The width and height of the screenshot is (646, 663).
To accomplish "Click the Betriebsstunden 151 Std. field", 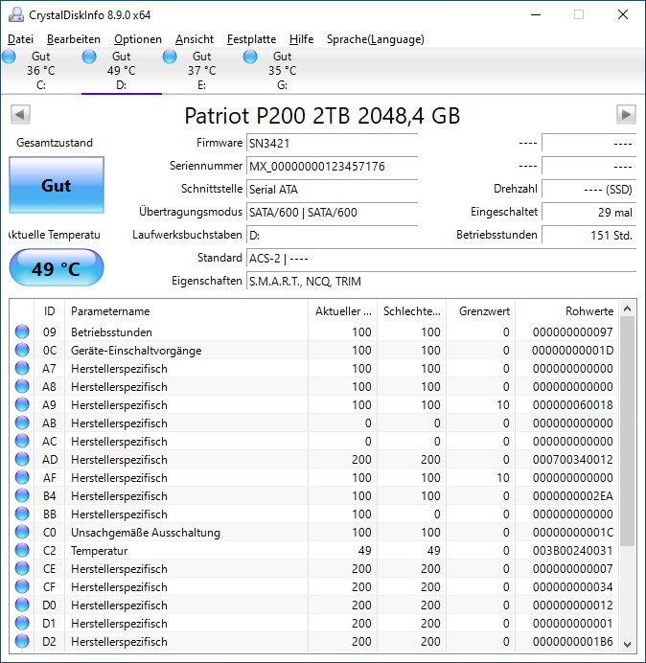I will 588,235.
